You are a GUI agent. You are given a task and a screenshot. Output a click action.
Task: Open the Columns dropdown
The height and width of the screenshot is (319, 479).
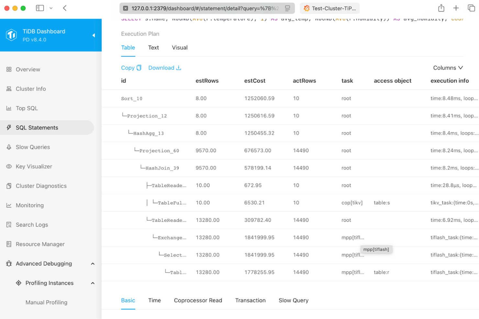(x=448, y=68)
